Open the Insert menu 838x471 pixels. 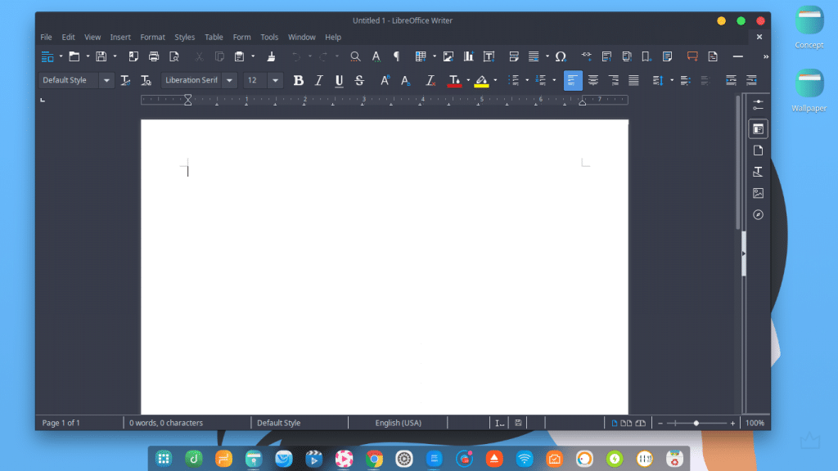tap(120, 38)
